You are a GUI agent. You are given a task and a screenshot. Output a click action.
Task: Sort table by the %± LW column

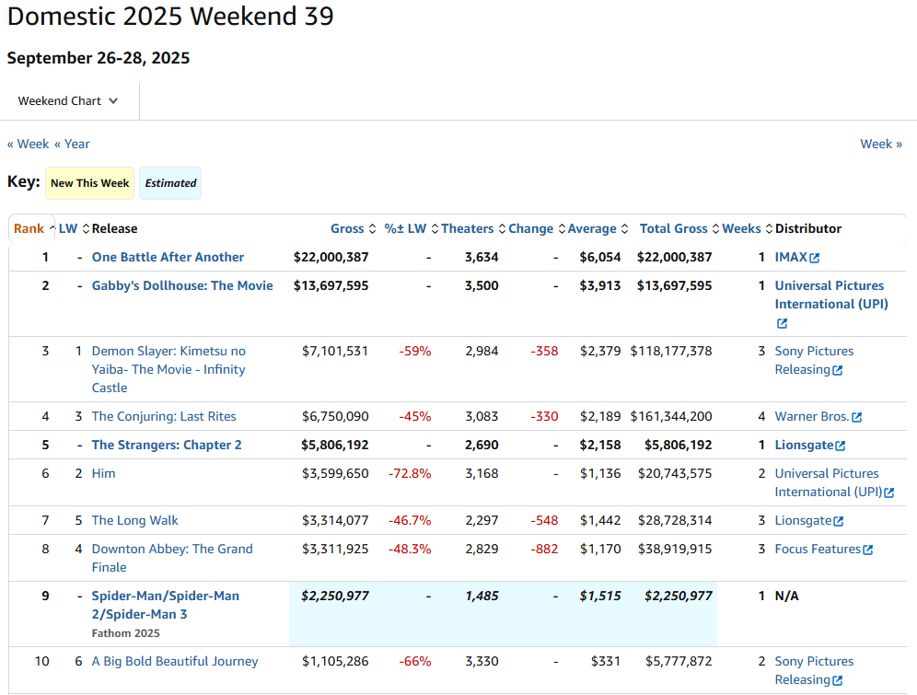click(x=412, y=228)
